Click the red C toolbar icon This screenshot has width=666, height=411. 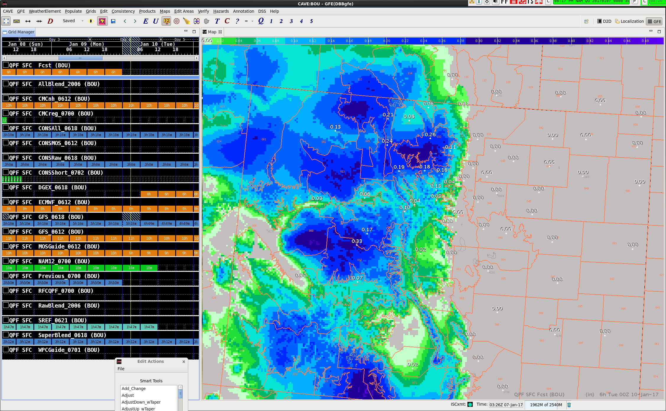[x=227, y=21]
